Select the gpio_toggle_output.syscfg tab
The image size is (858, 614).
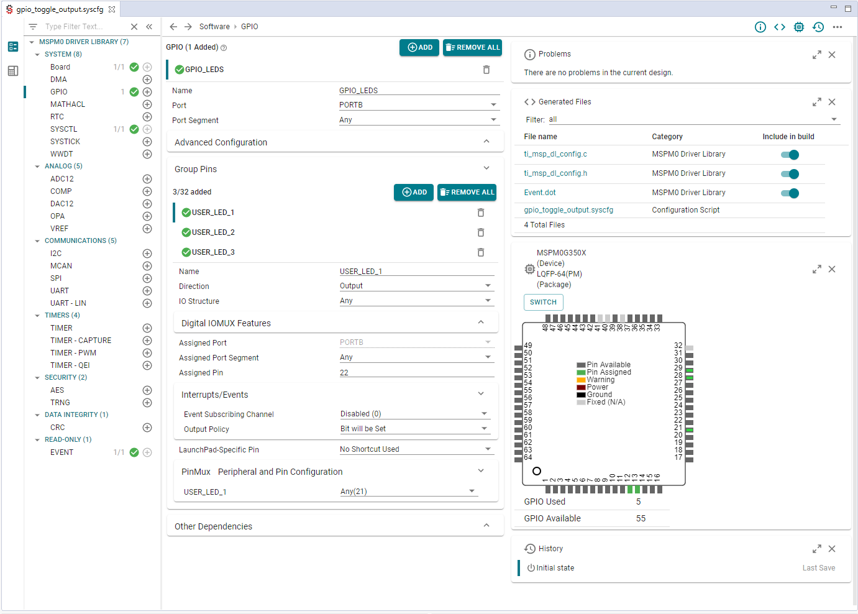(60, 9)
